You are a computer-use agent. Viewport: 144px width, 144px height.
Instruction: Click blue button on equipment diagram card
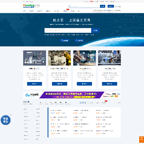click(34, 84)
